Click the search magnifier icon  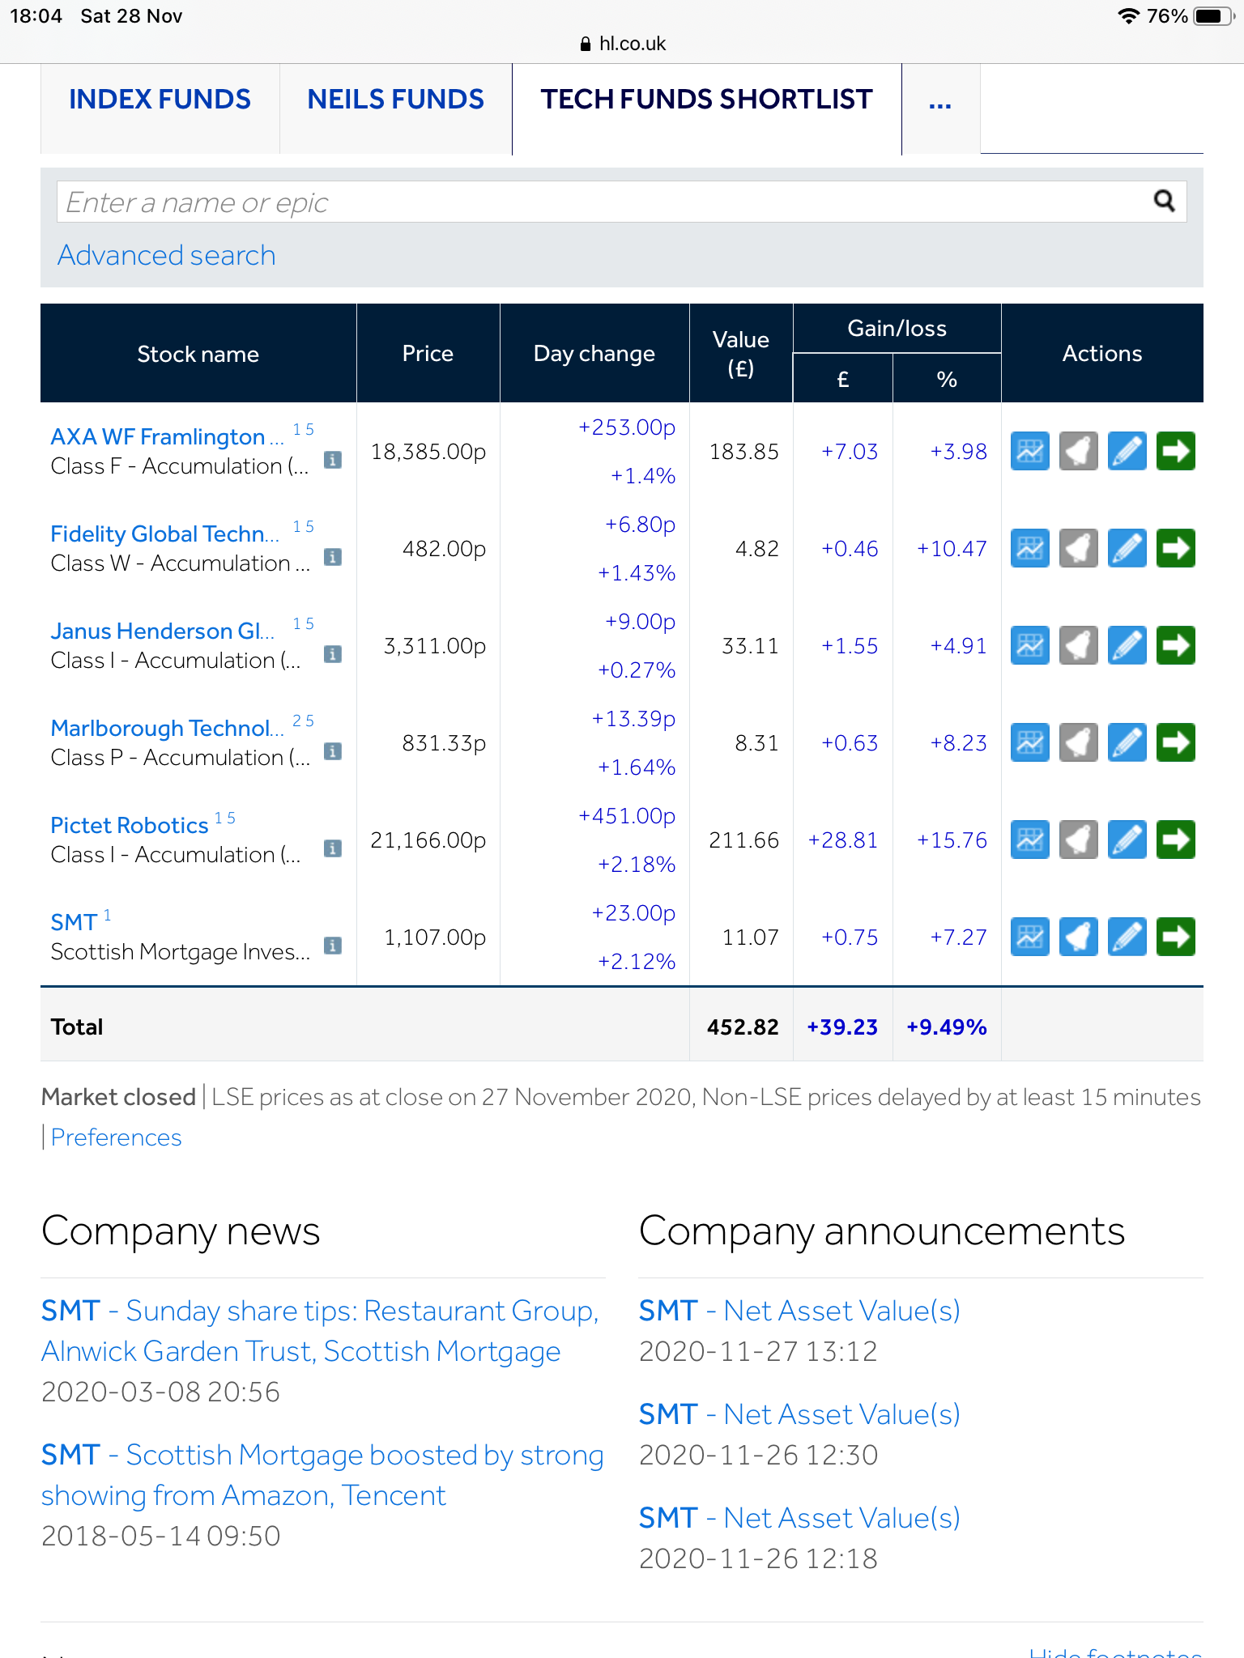pyautogui.click(x=1164, y=201)
